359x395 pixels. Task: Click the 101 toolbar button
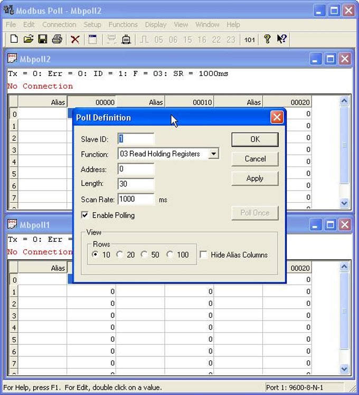pyautogui.click(x=249, y=40)
